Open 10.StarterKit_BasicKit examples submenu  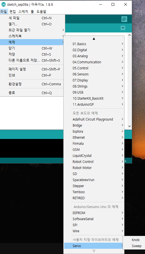click(94, 98)
